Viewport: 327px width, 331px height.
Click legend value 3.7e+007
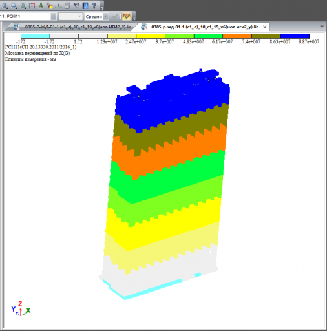(x=165, y=41)
